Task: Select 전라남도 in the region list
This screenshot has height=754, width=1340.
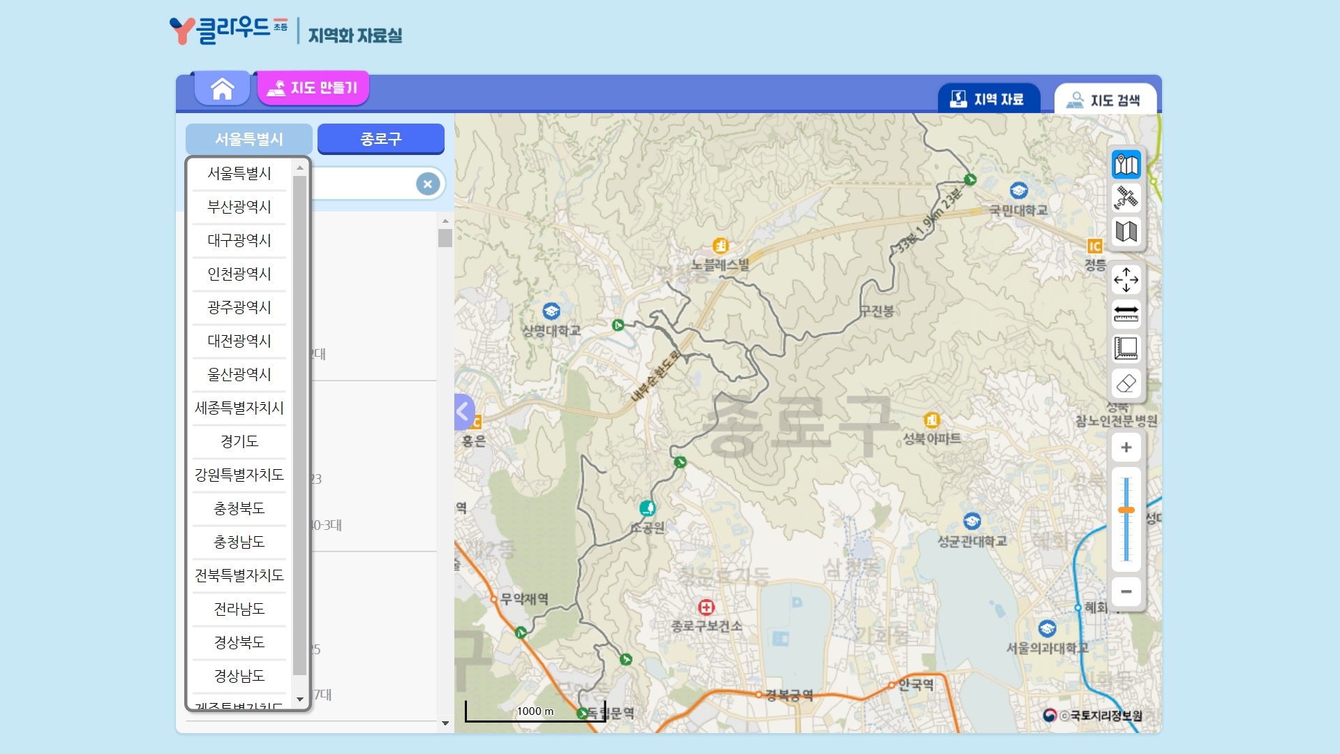Action: coord(239,609)
